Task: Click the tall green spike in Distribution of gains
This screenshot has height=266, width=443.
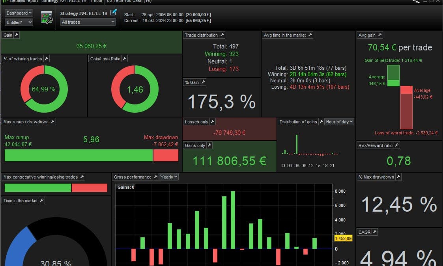Action: click(x=297, y=144)
